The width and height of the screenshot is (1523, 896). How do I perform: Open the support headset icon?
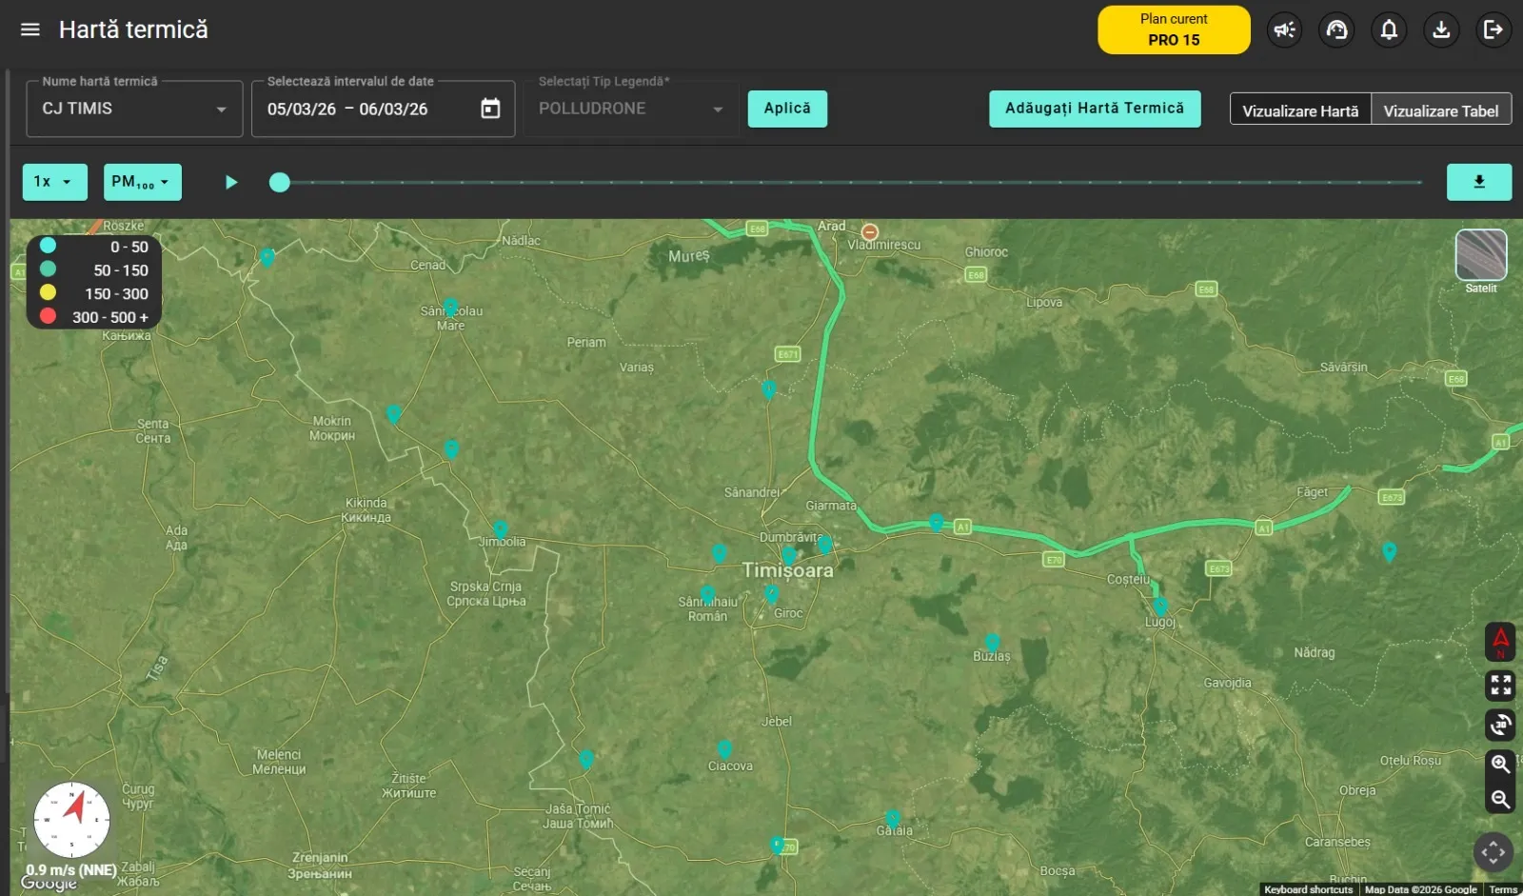pos(1336,30)
